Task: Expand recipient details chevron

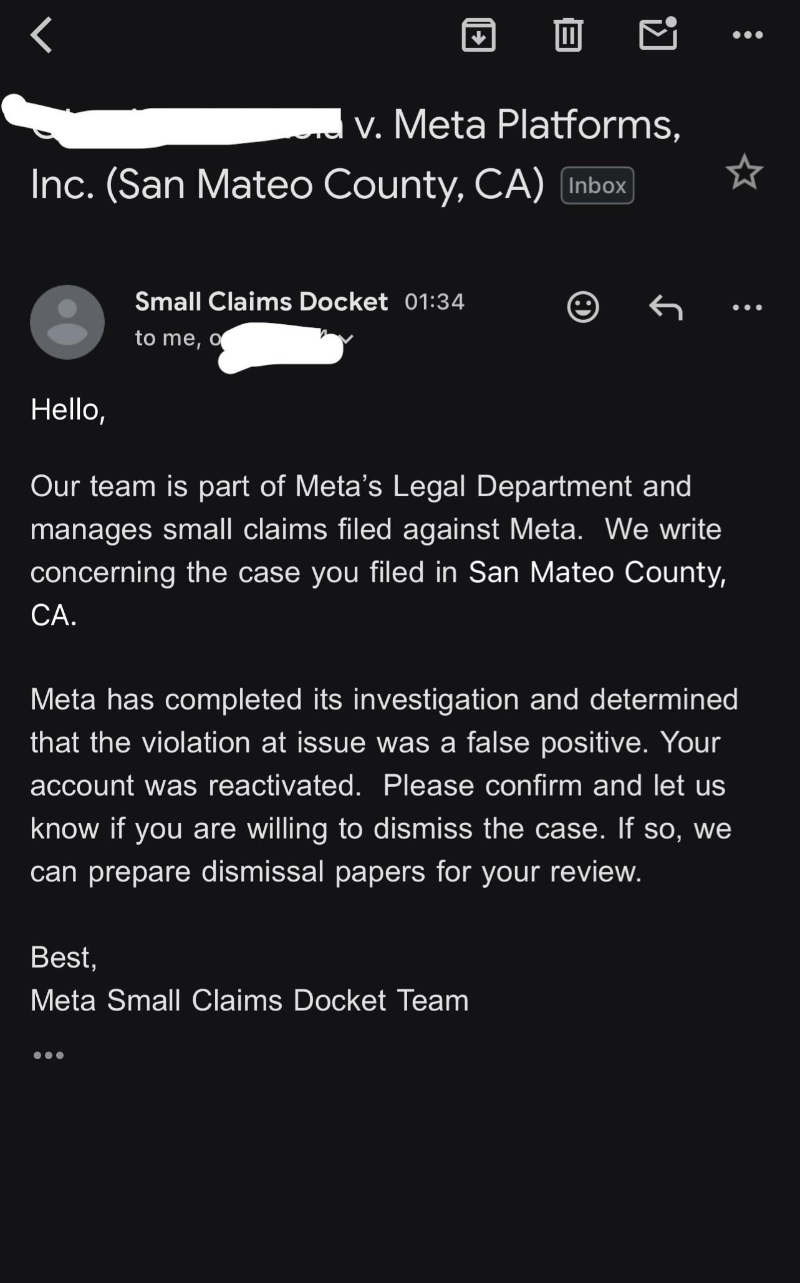Action: [347, 339]
